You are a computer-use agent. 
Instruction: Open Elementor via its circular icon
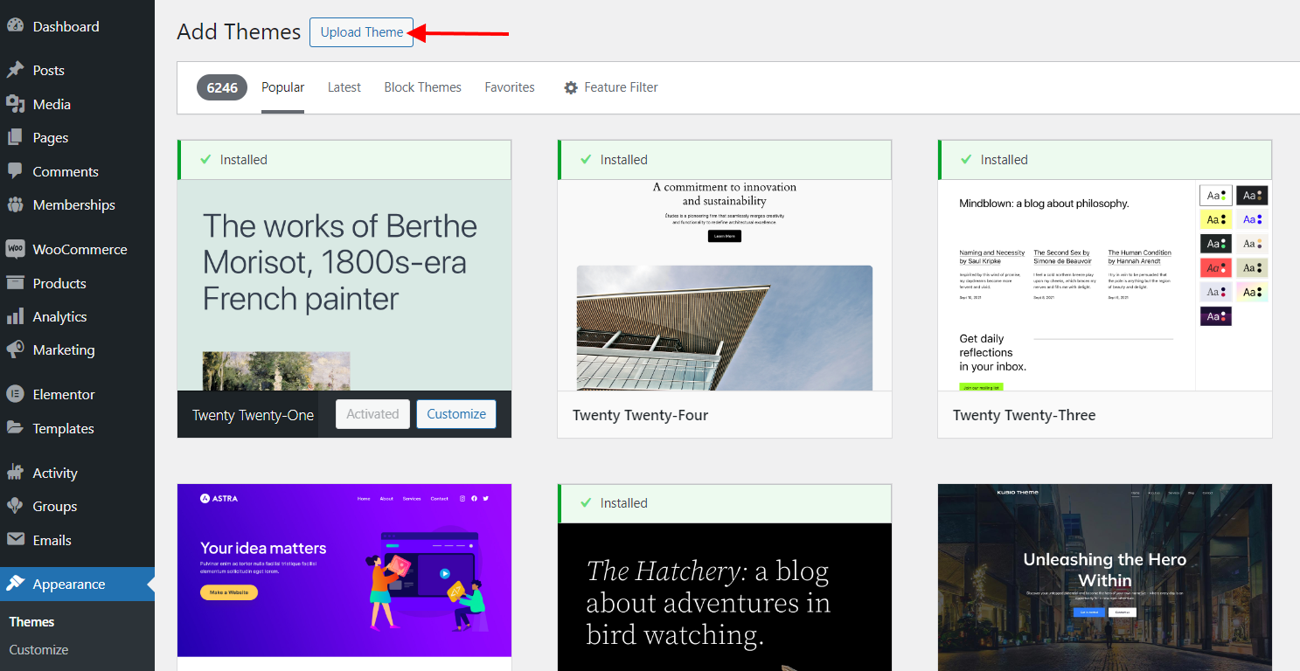point(15,394)
